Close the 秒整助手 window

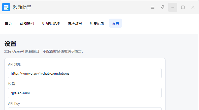[193, 7]
